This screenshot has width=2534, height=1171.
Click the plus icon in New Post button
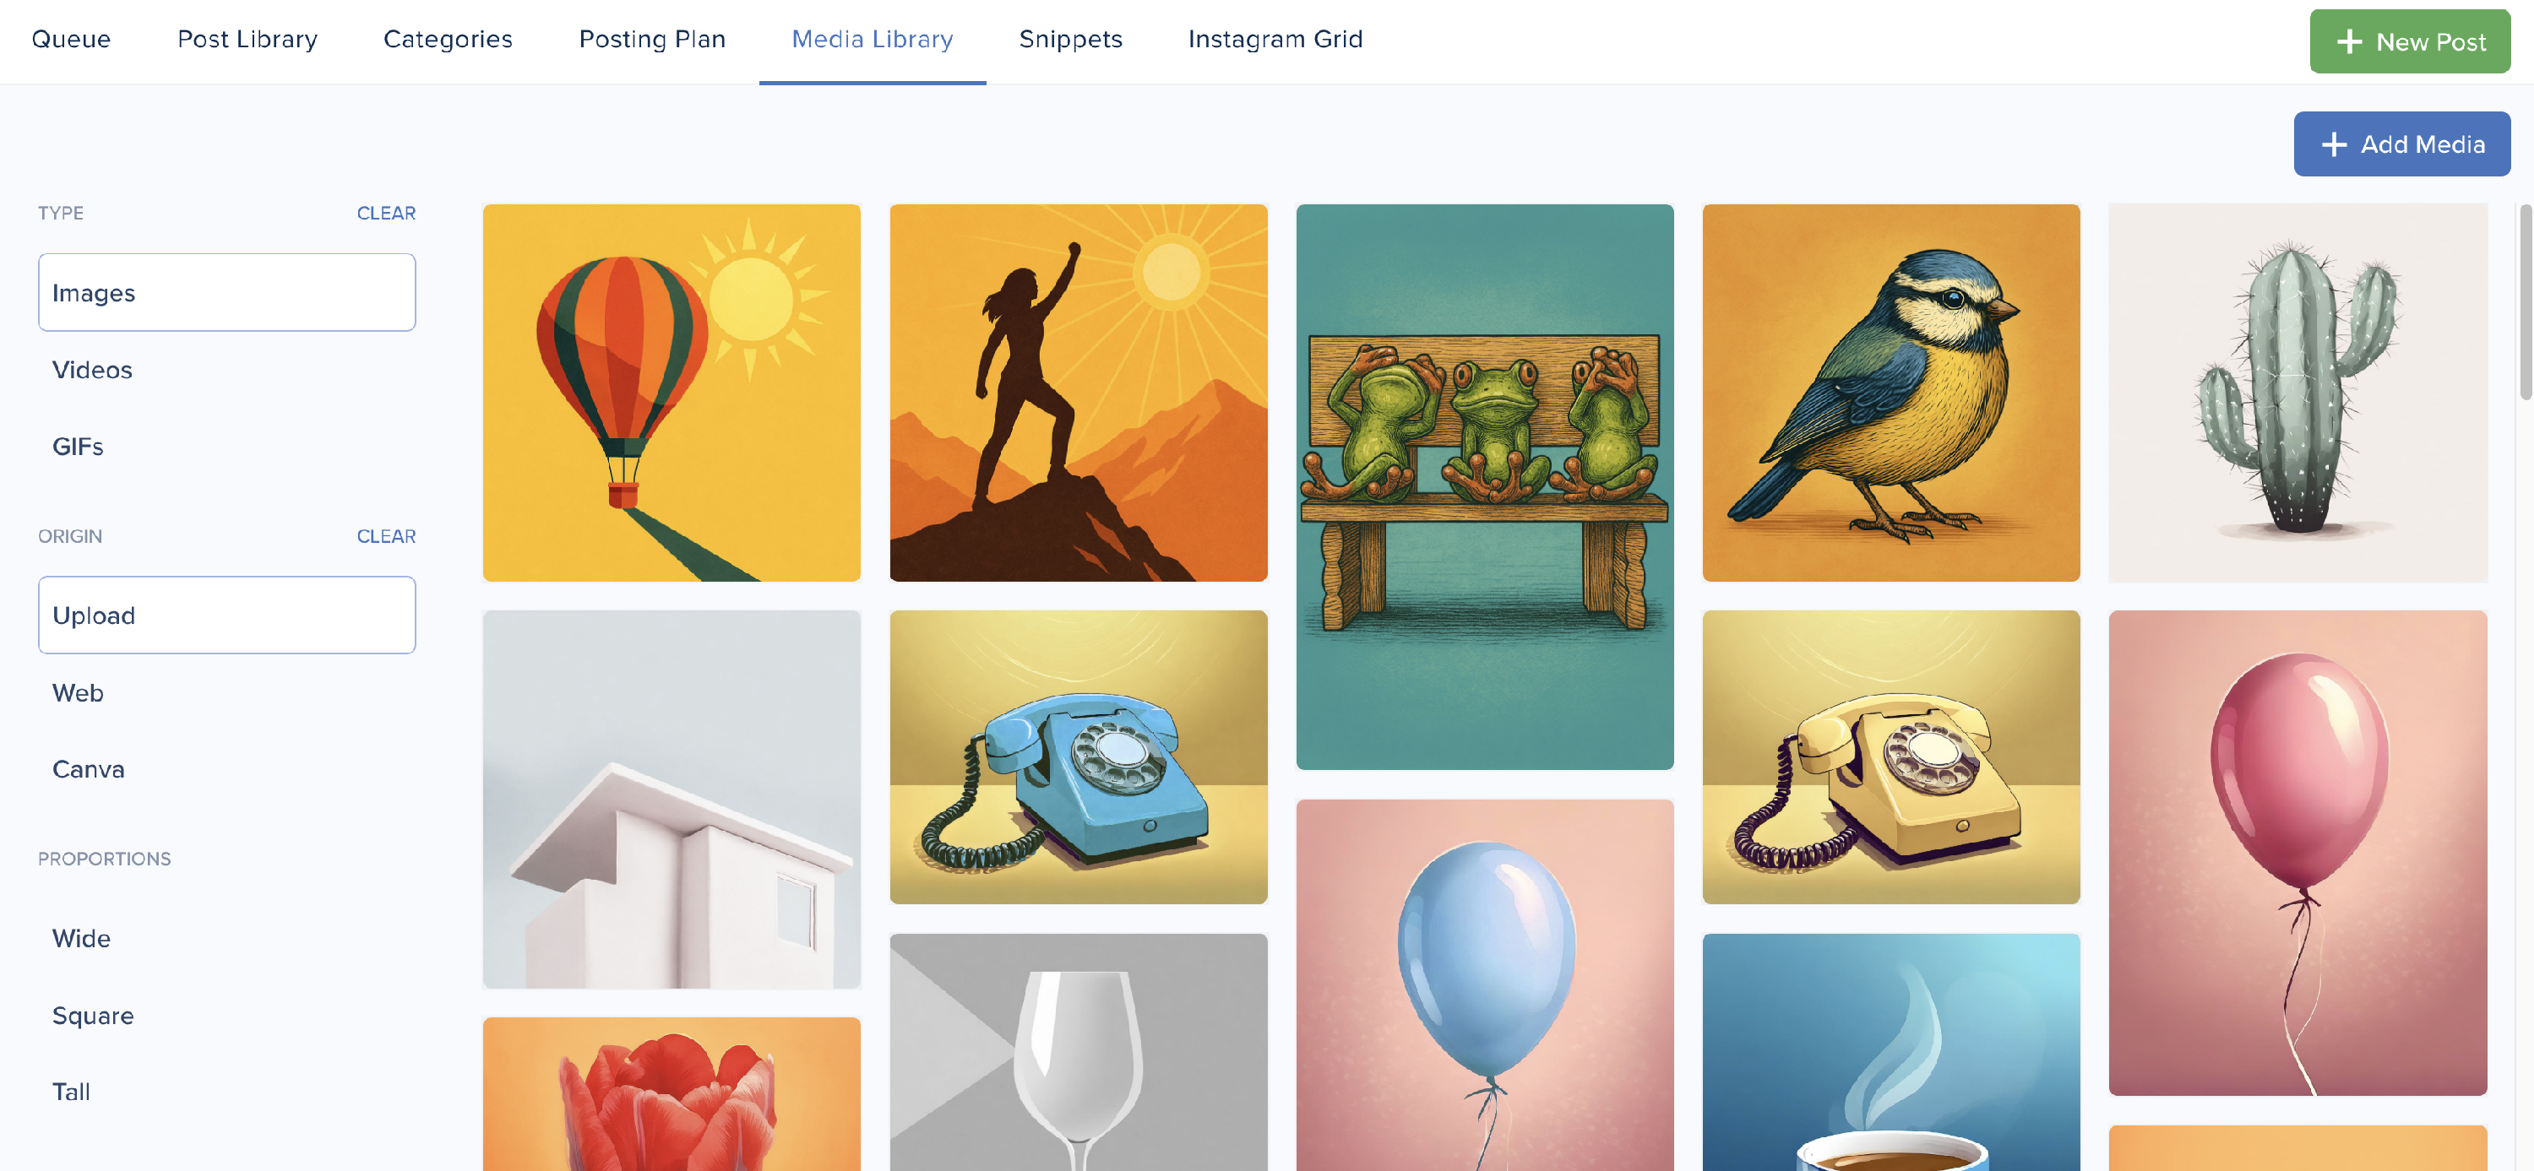(2349, 41)
